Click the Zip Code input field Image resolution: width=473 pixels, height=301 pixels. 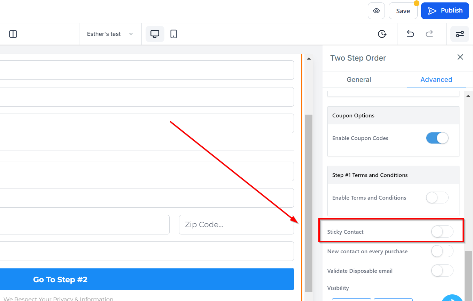pos(236,225)
